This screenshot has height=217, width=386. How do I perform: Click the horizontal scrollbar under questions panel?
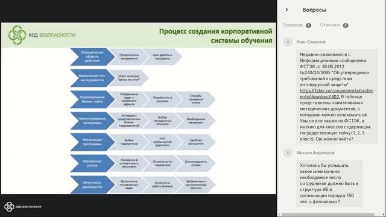(328, 215)
